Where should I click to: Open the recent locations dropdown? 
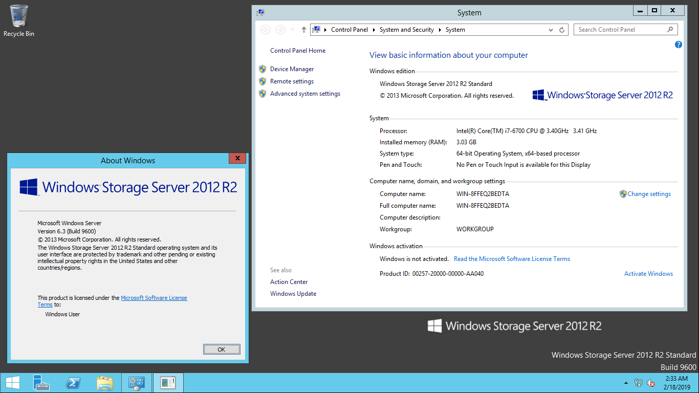click(292, 30)
